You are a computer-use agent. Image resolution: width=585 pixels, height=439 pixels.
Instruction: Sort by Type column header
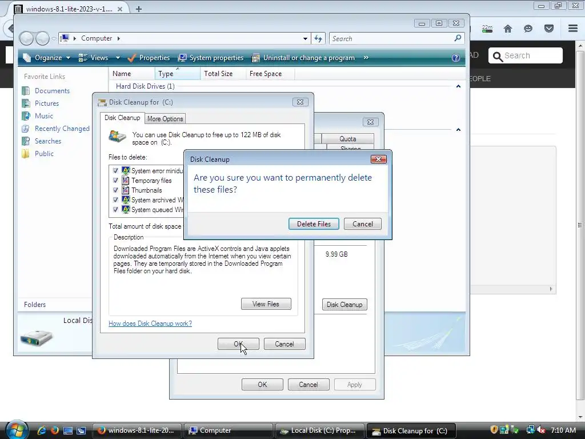coord(177,74)
